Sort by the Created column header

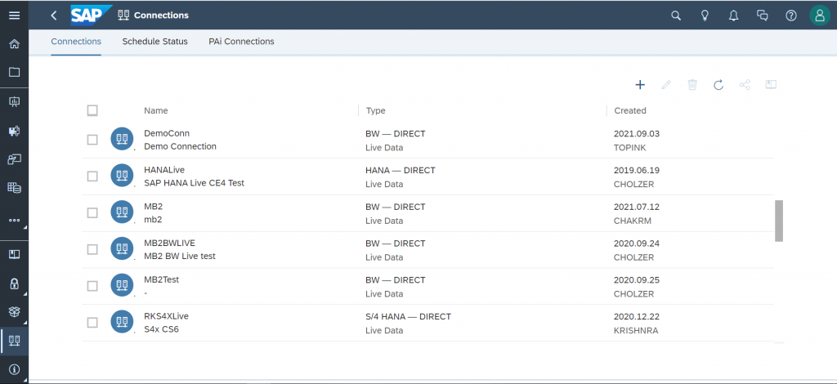point(630,110)
